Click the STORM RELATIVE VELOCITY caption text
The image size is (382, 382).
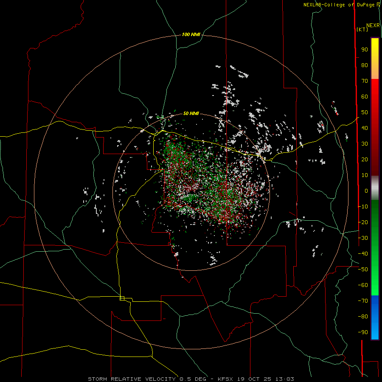click(133, 379)
